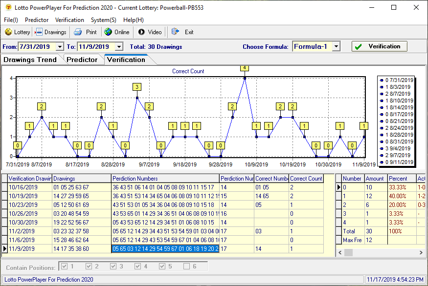Select the 10/23/2019 date cell
Image resolution: width=428 pixels, height=286 pixels.
[30, 205]
